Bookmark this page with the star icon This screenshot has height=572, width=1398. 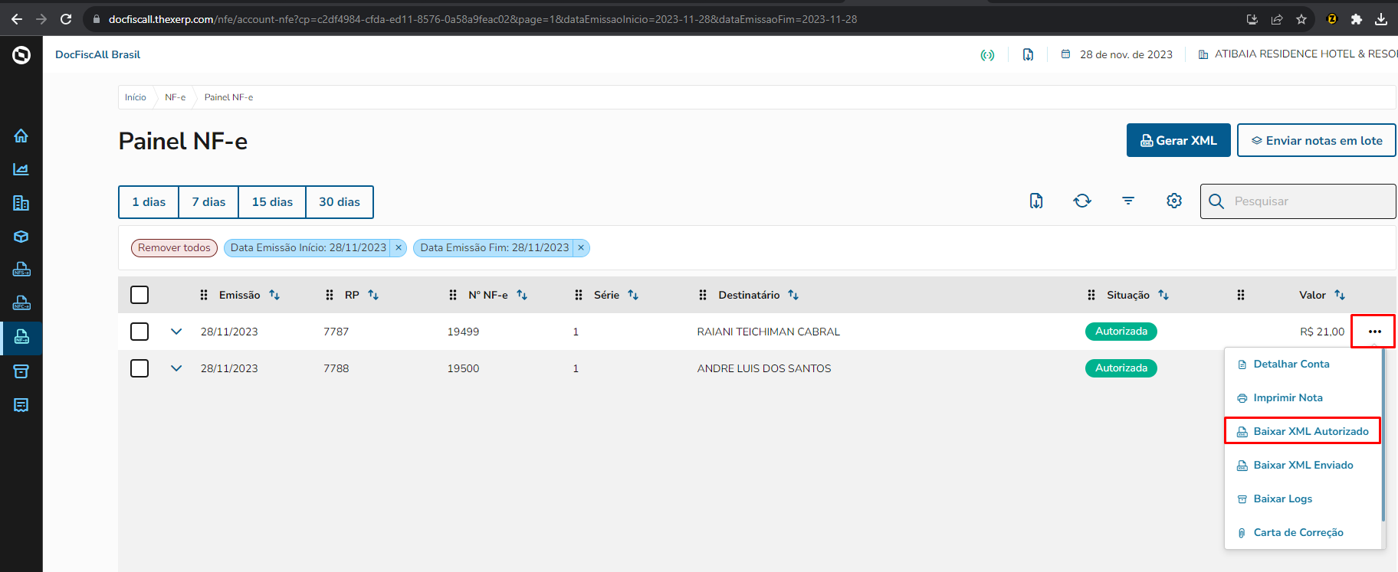click(x=1301, y=19)
